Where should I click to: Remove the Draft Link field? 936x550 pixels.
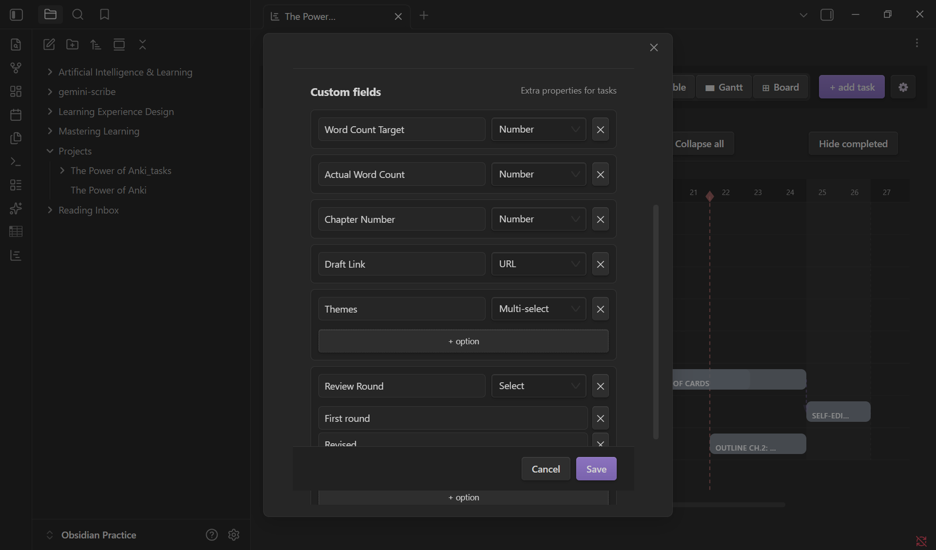600,264
